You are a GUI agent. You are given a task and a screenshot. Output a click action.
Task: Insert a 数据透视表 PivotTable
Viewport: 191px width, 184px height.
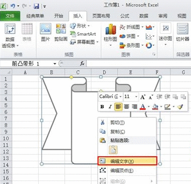click(10, 35)
